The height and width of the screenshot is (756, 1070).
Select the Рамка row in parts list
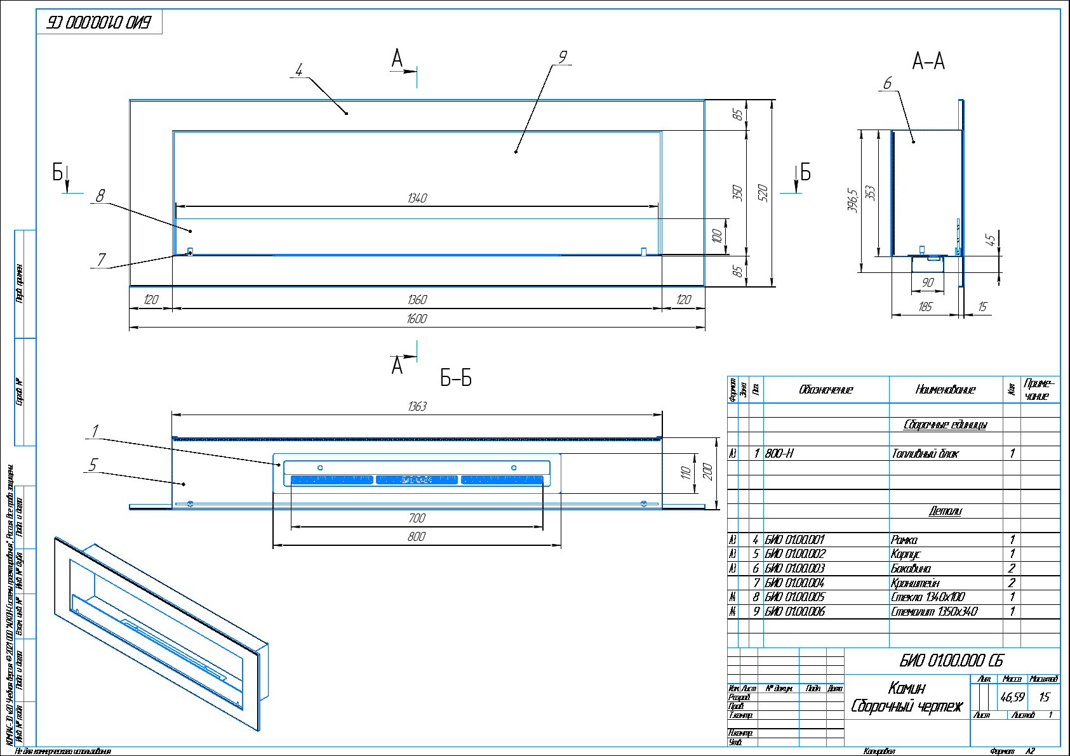[904, 540]
